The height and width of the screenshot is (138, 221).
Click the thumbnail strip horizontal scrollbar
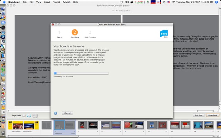(x=43, y=136)
